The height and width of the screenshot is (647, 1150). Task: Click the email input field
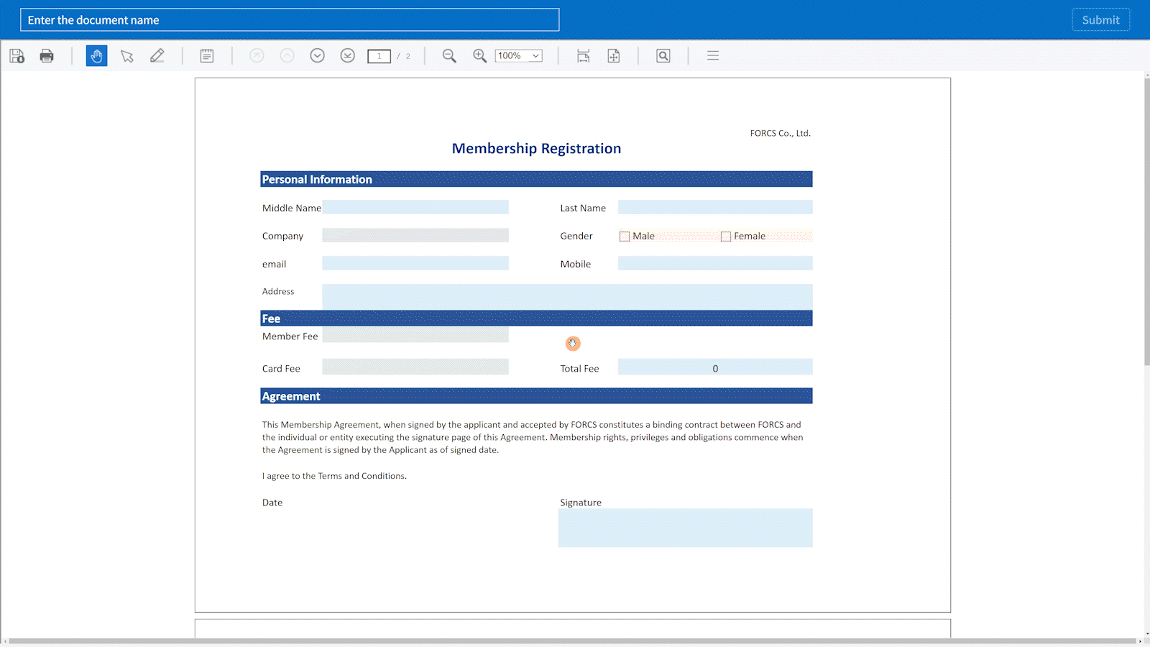click(415, 263)
